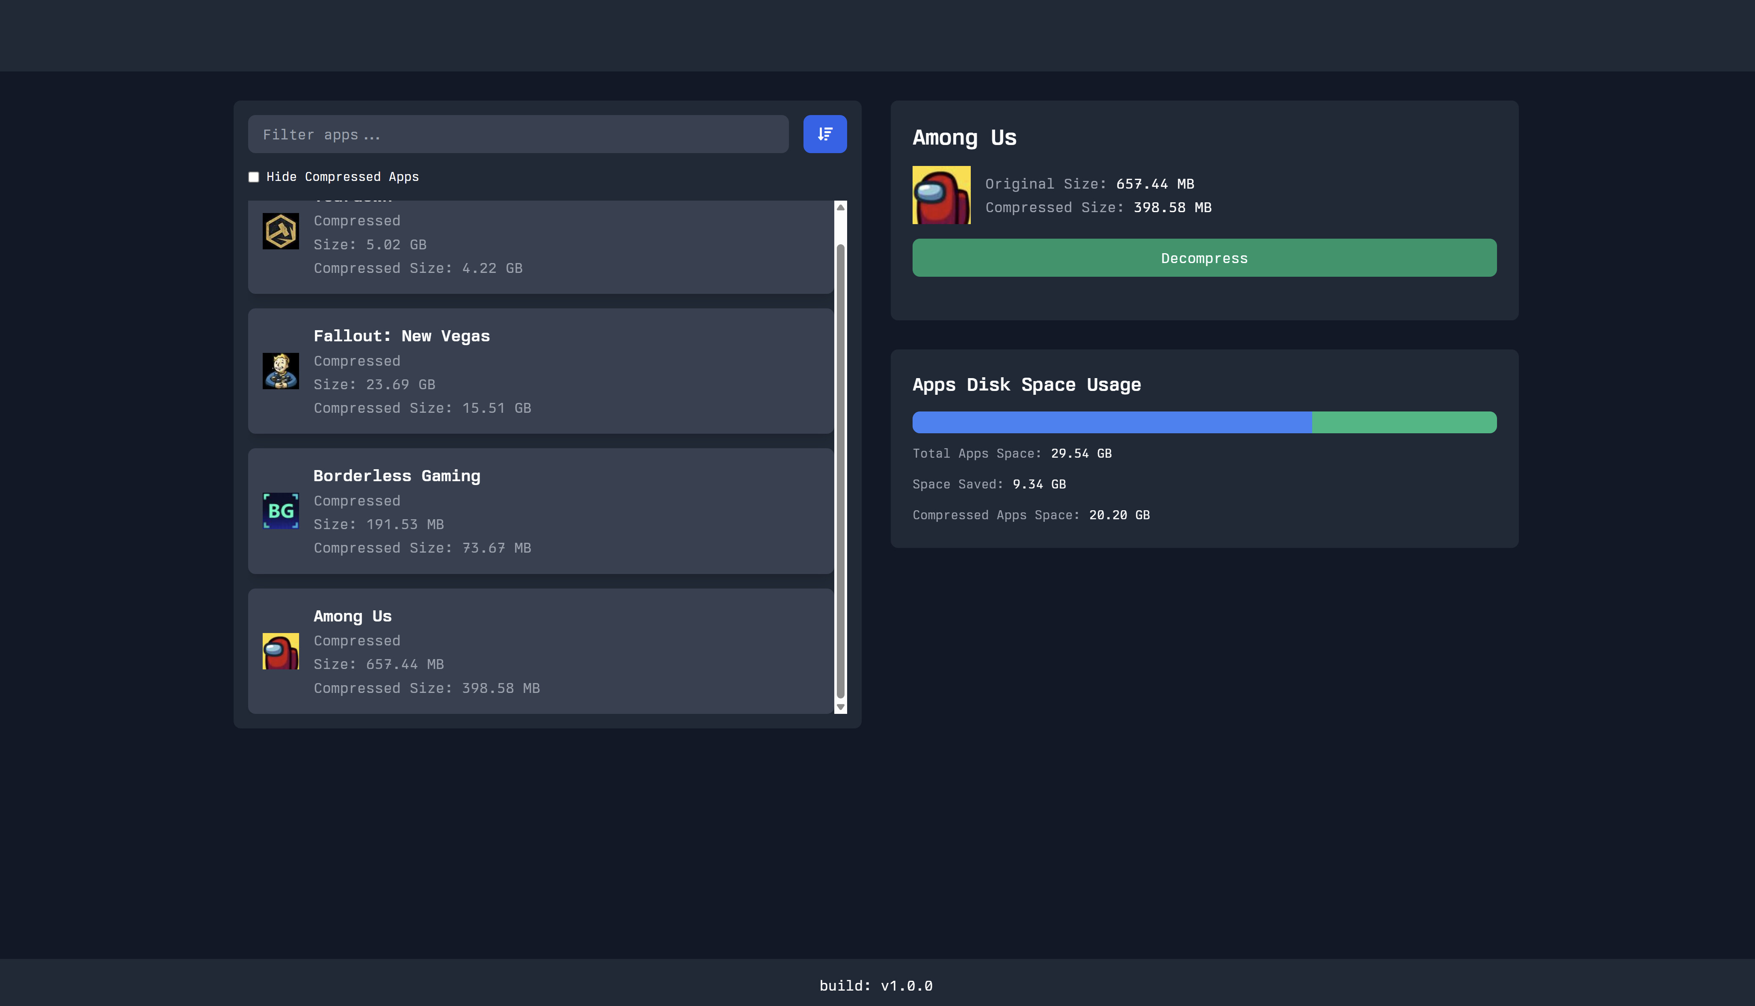Click the Fallout: New Vegas vault boy icon

(x=281, y=370)
